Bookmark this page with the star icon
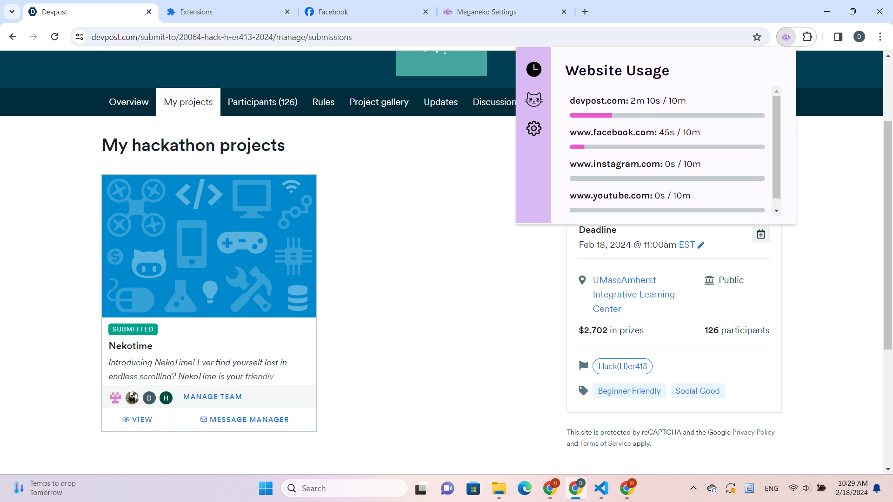893x502 pixels. (757, 37)
